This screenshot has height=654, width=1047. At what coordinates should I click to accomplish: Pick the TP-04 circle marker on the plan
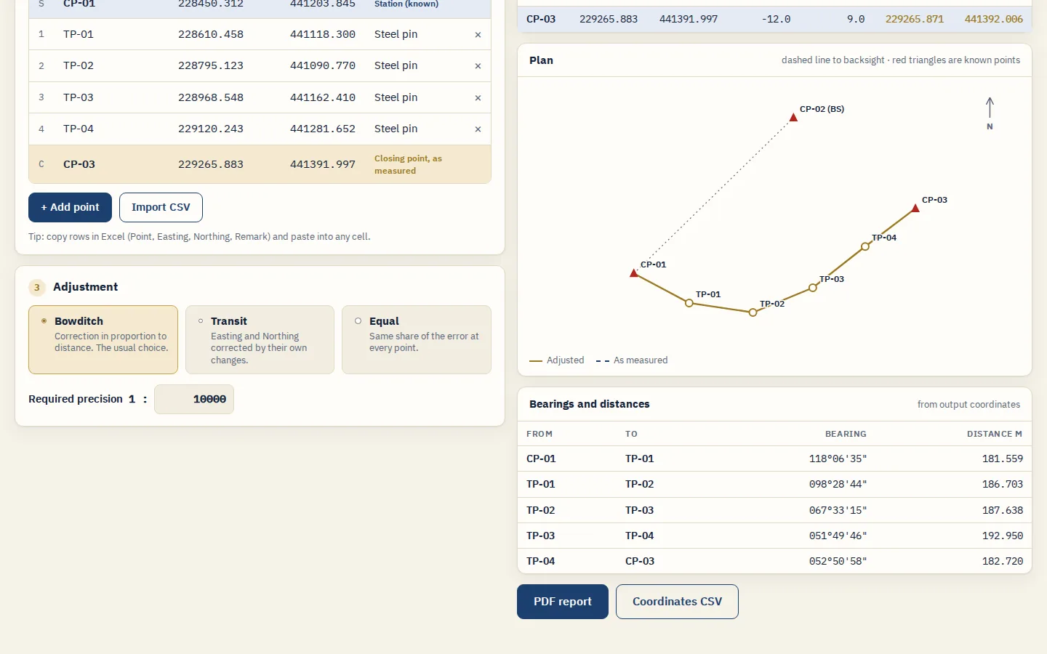[865, 246]
